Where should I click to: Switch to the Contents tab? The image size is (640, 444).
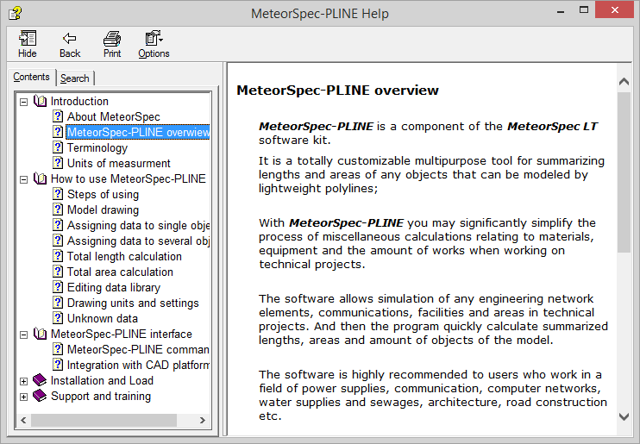(31, 77)
